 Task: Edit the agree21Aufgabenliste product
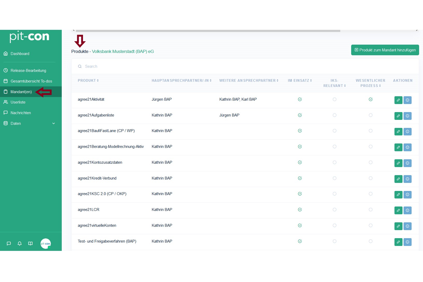tap(398, 116)
